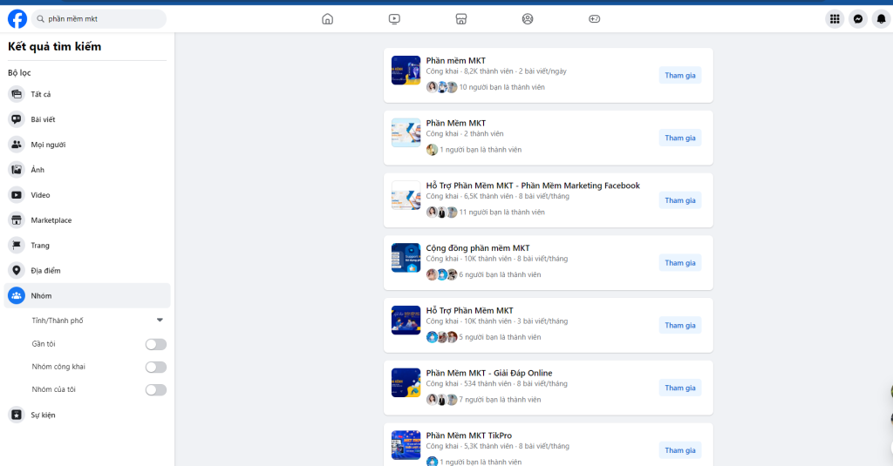The height and width of the screenshot is (466, 893).
Task: Open the Gaming controller icon
Action: (595, 19)
